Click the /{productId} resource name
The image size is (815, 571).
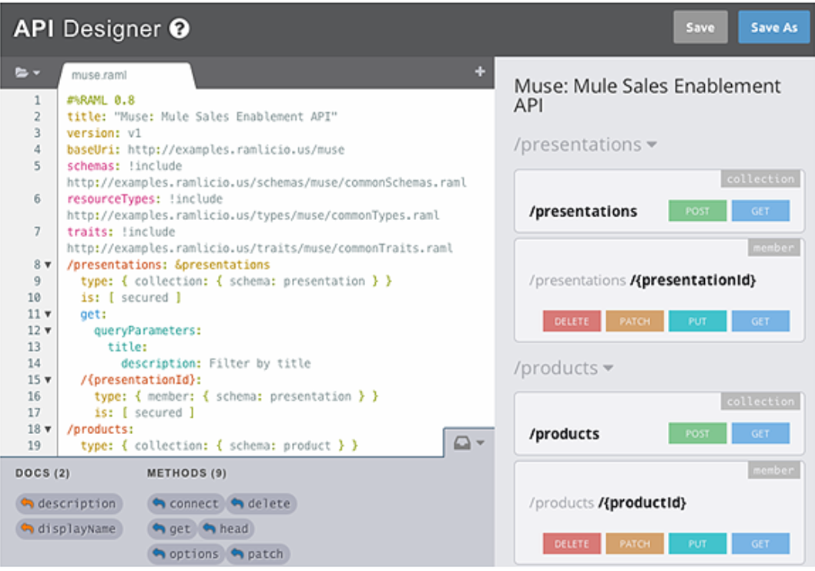tap(642, 503)
